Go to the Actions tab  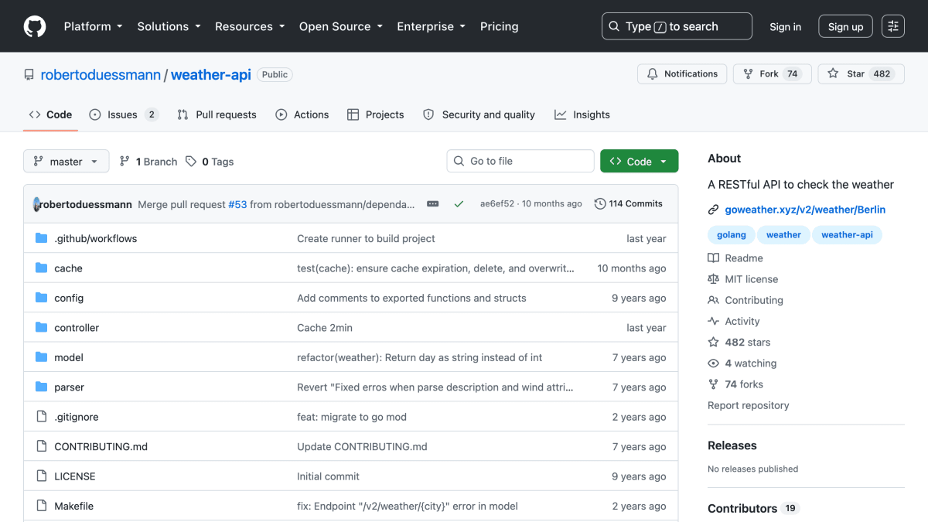tap(302, 114)
